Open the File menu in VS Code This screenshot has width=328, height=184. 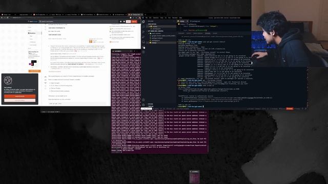coord(147,18)
